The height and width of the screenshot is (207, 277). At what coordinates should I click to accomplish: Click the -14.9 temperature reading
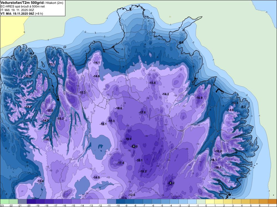point(96,177)
